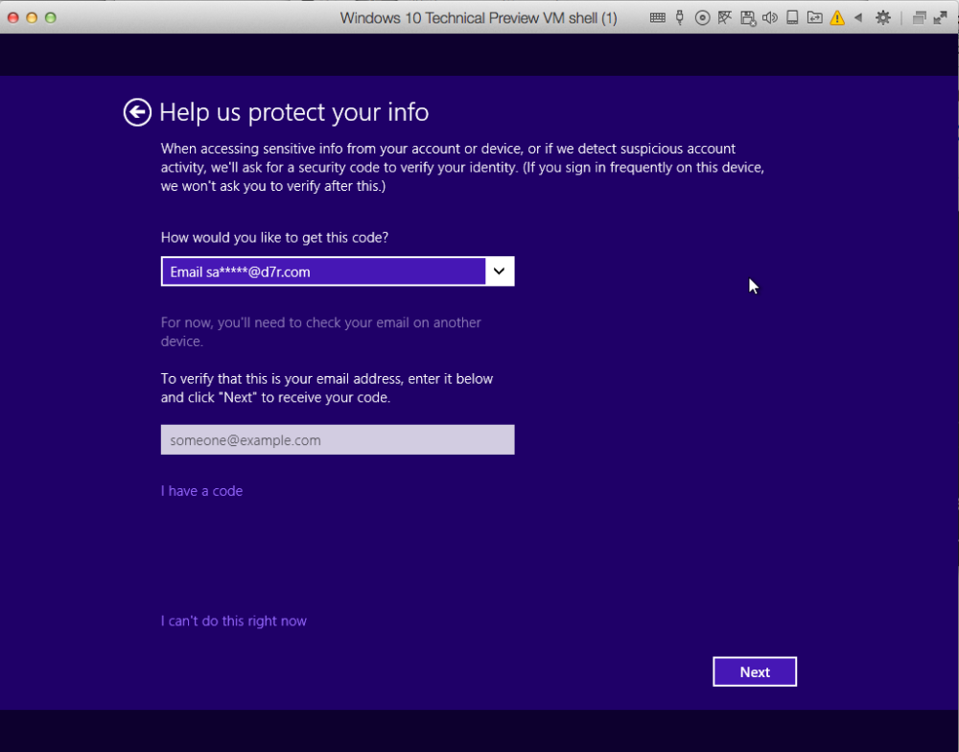Click the network adapter icon in title bar
This screenshot has width=959, height=752.
coord(724,17)
